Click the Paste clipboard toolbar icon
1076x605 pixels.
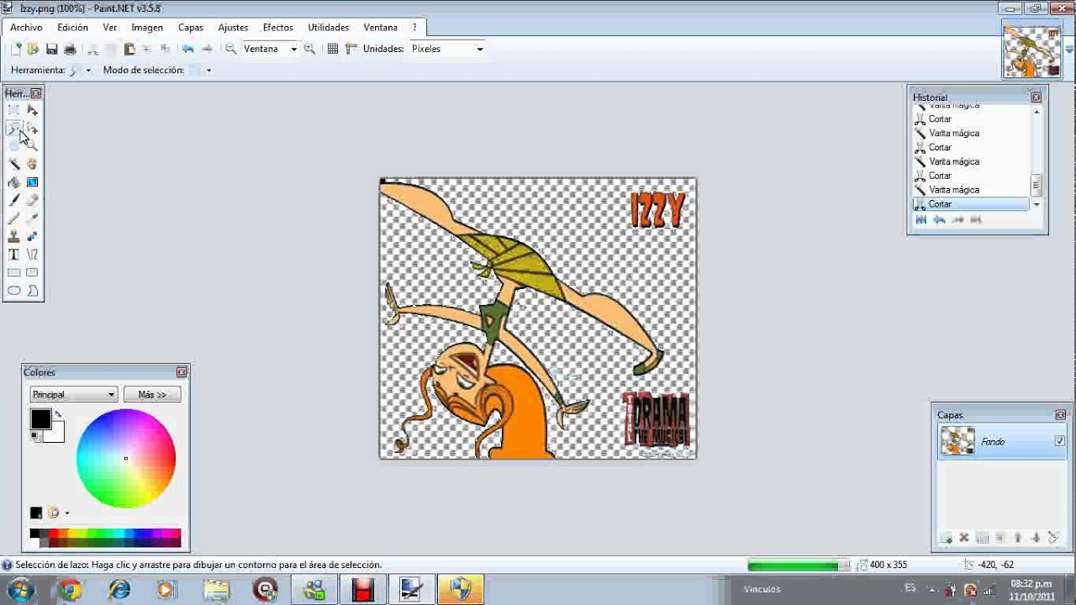[x=129, y=49]
